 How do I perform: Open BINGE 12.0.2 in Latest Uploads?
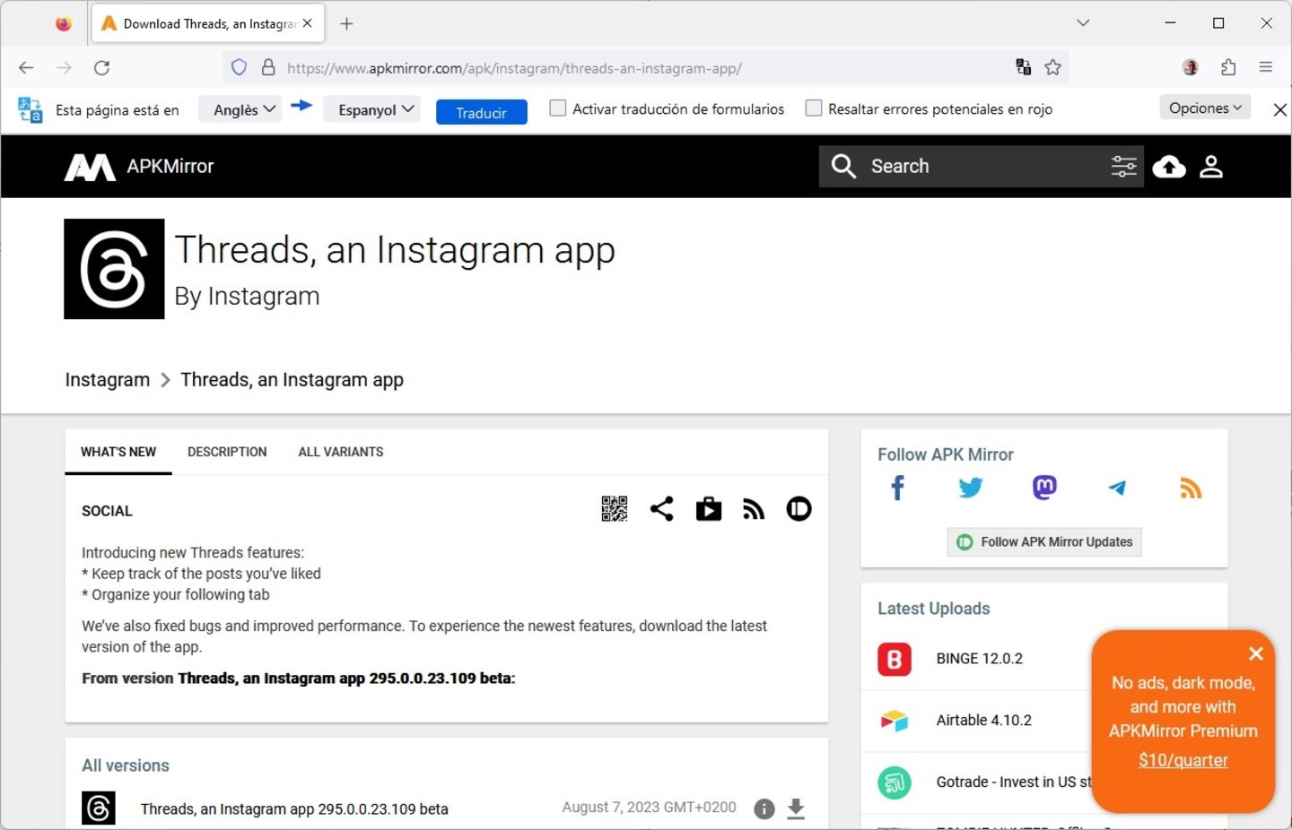(980, 659)
